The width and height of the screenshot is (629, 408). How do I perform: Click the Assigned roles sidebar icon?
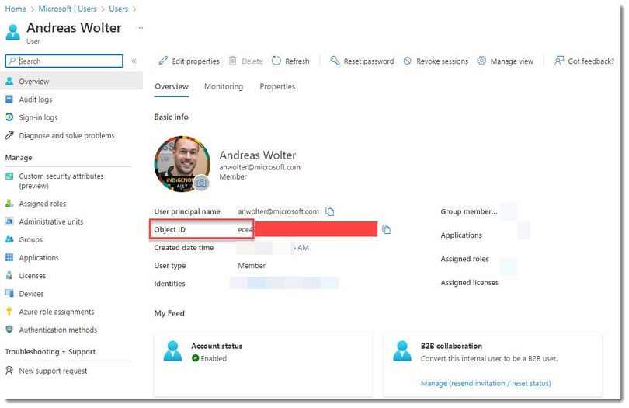[9, 204]
